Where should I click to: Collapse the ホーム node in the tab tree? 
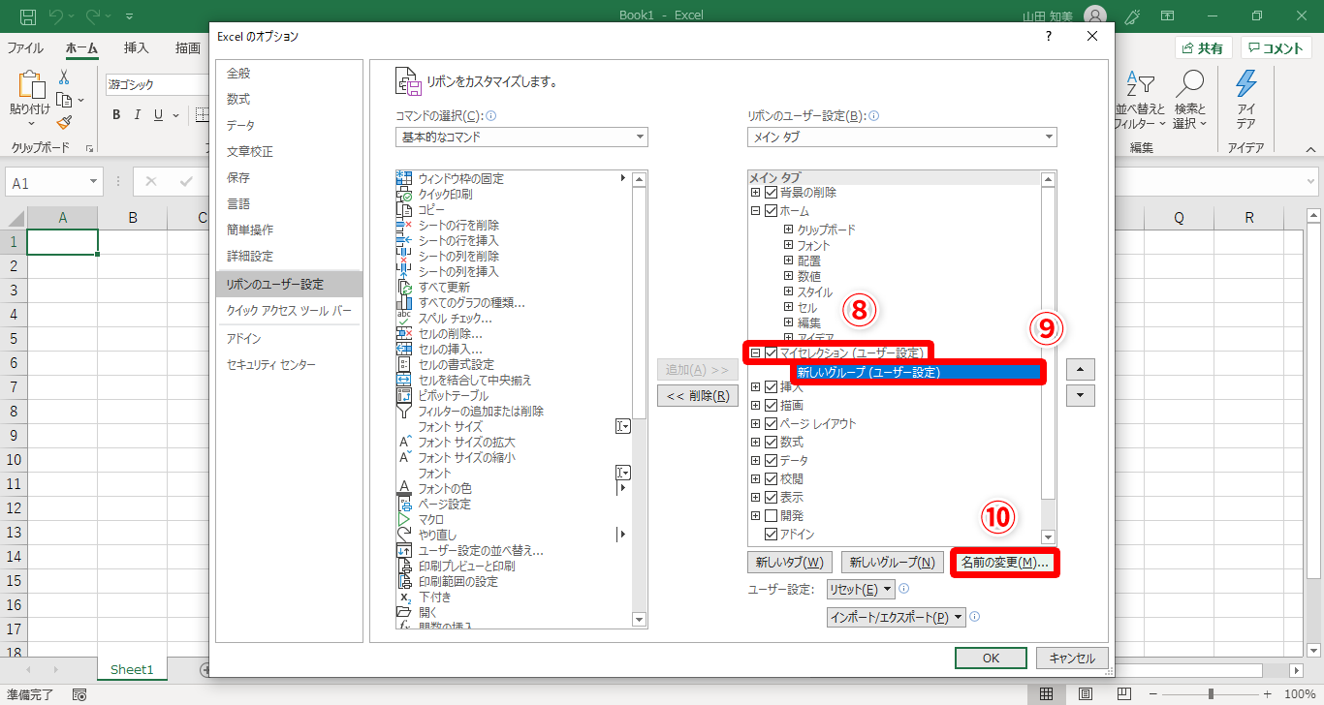point(756,211)
